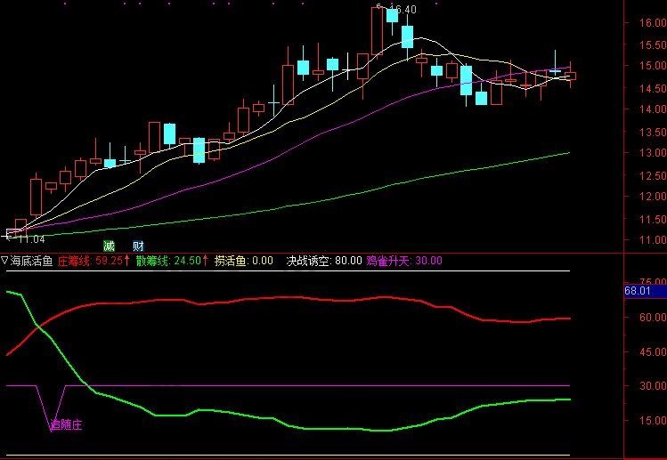667x460 pixels.
Task: Expand the 海底活鱼 indicator triangle
Action: 5,261
